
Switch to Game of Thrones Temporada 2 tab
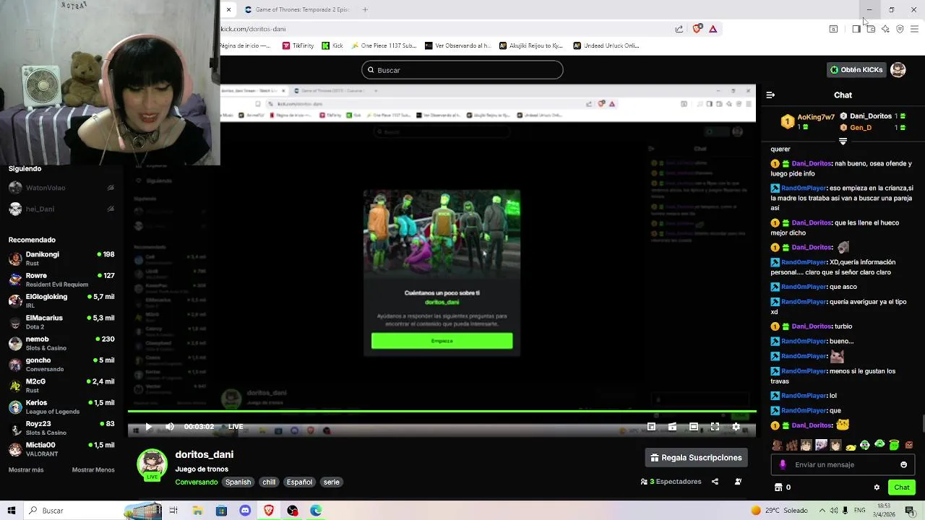pyautogui.click(x=296, y=9)
